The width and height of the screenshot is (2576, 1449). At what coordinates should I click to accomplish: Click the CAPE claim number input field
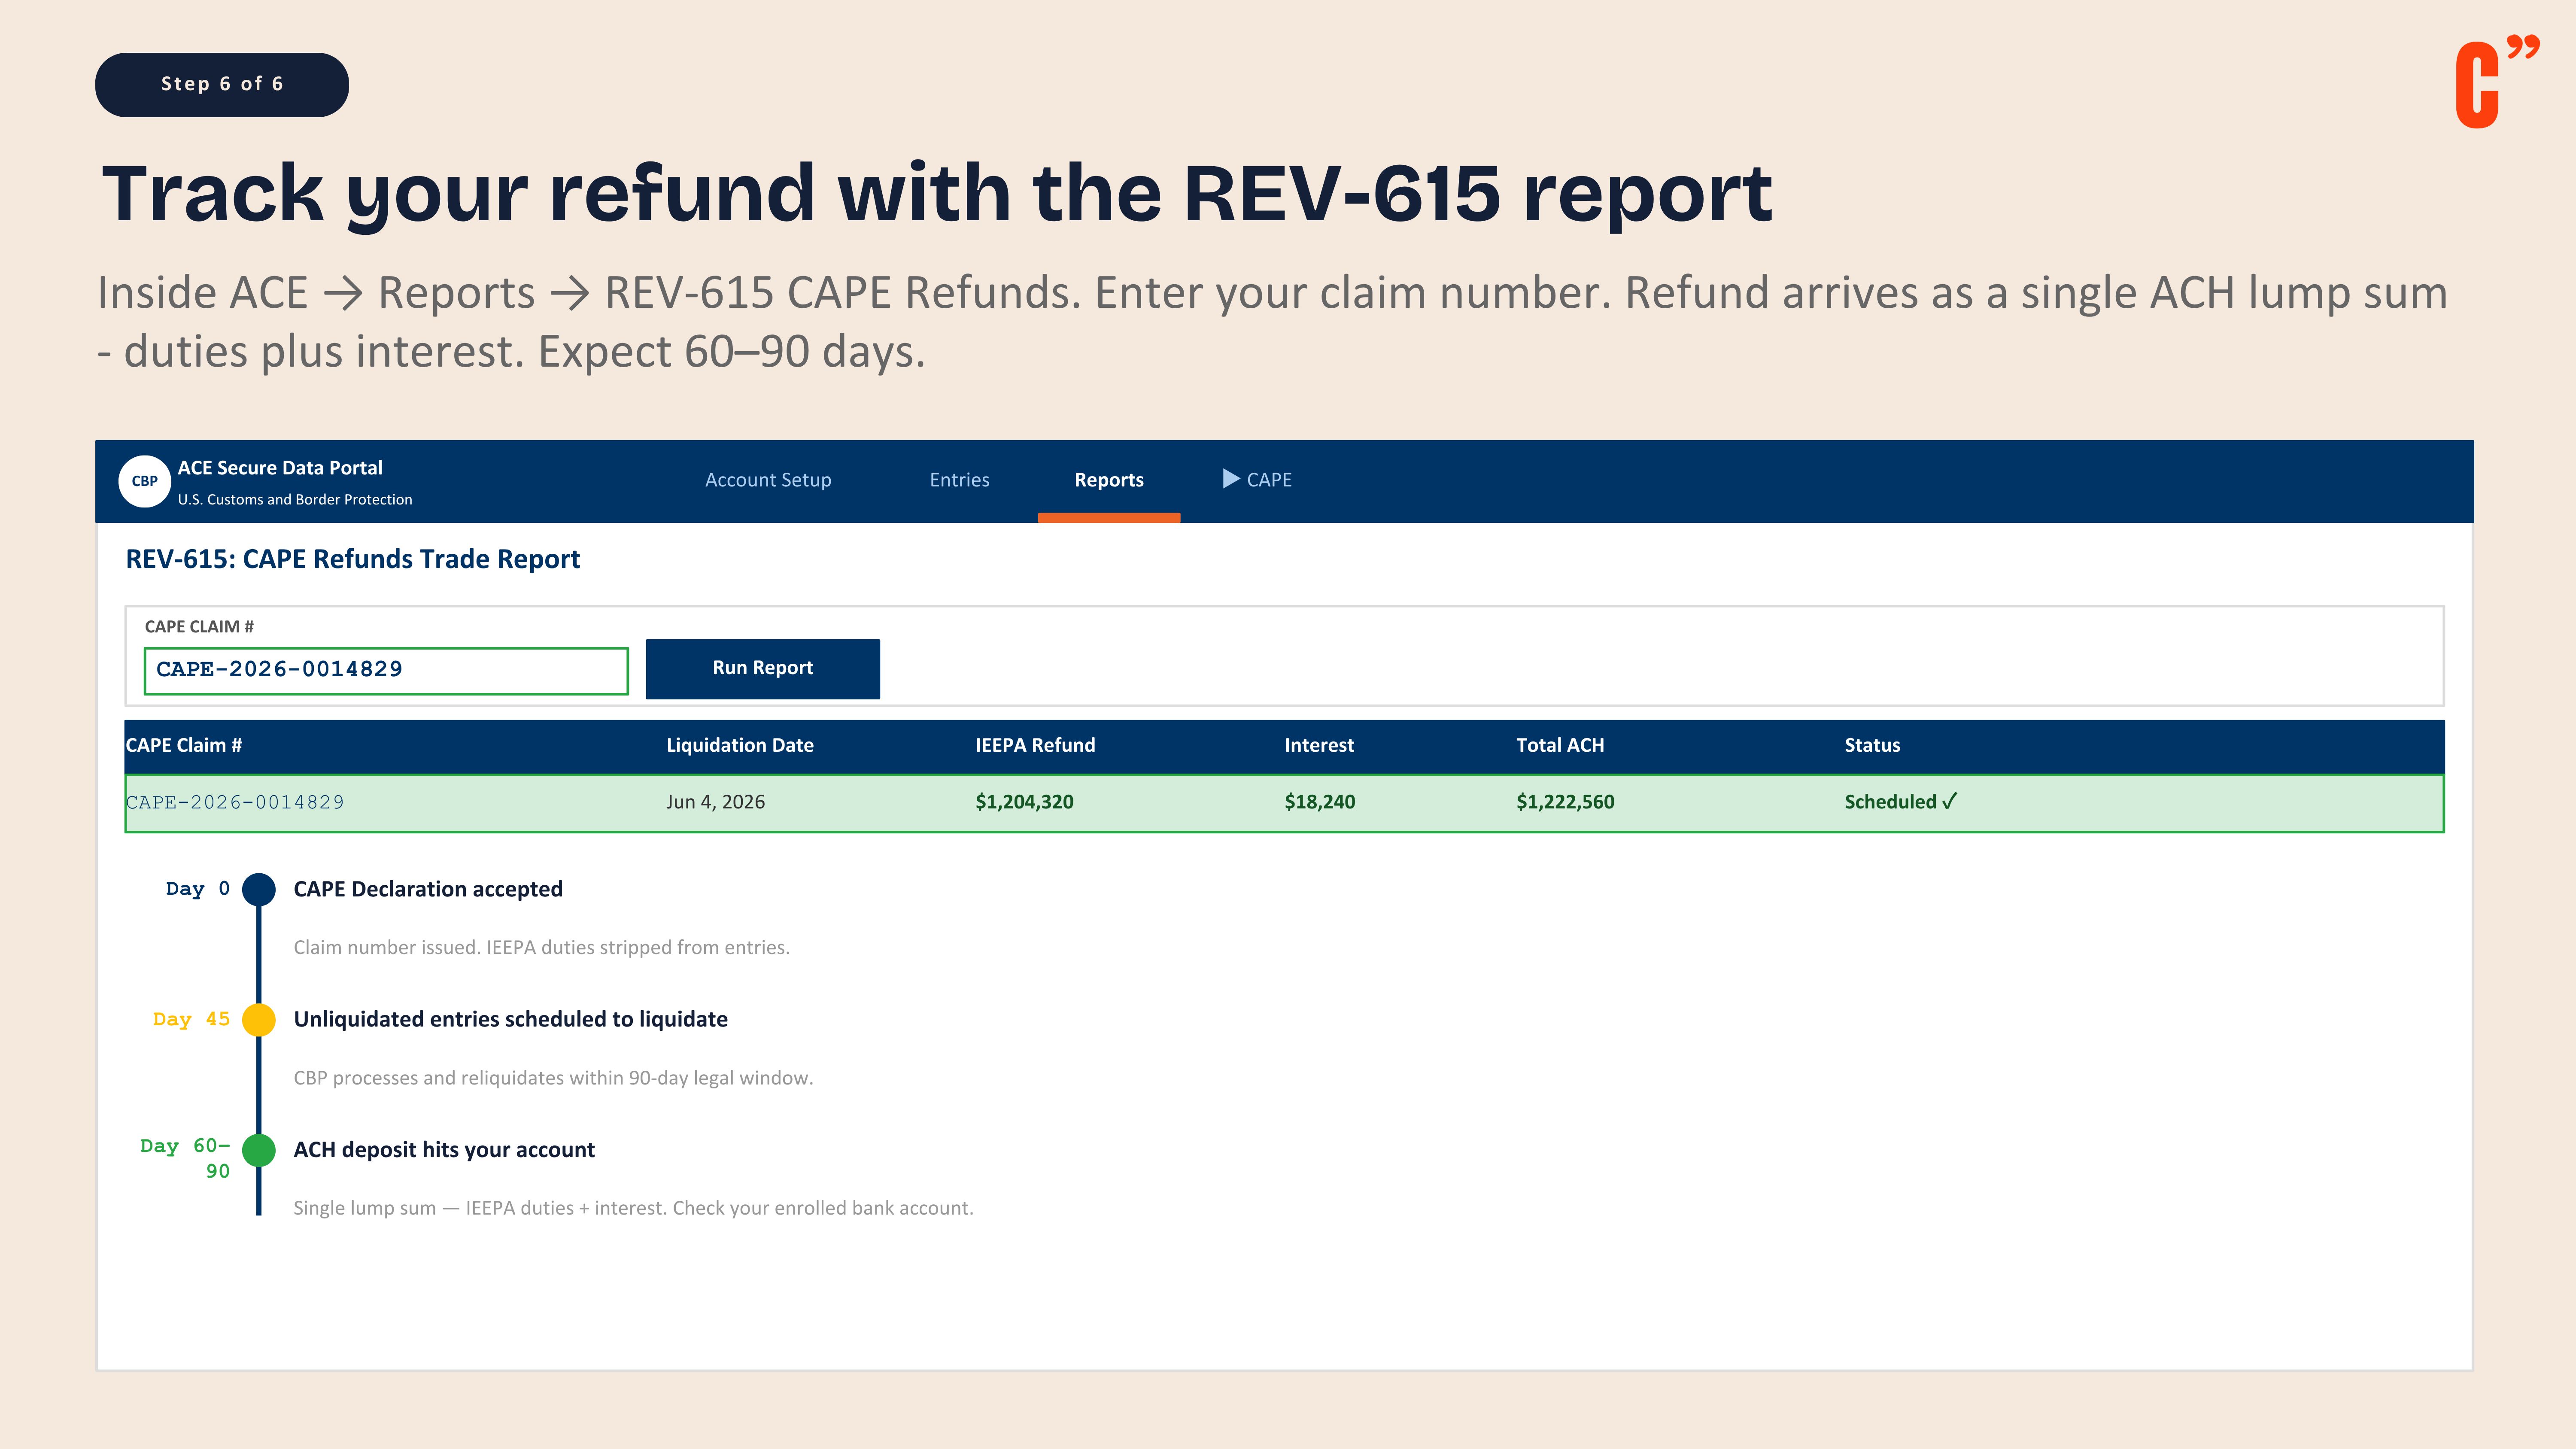386,670
